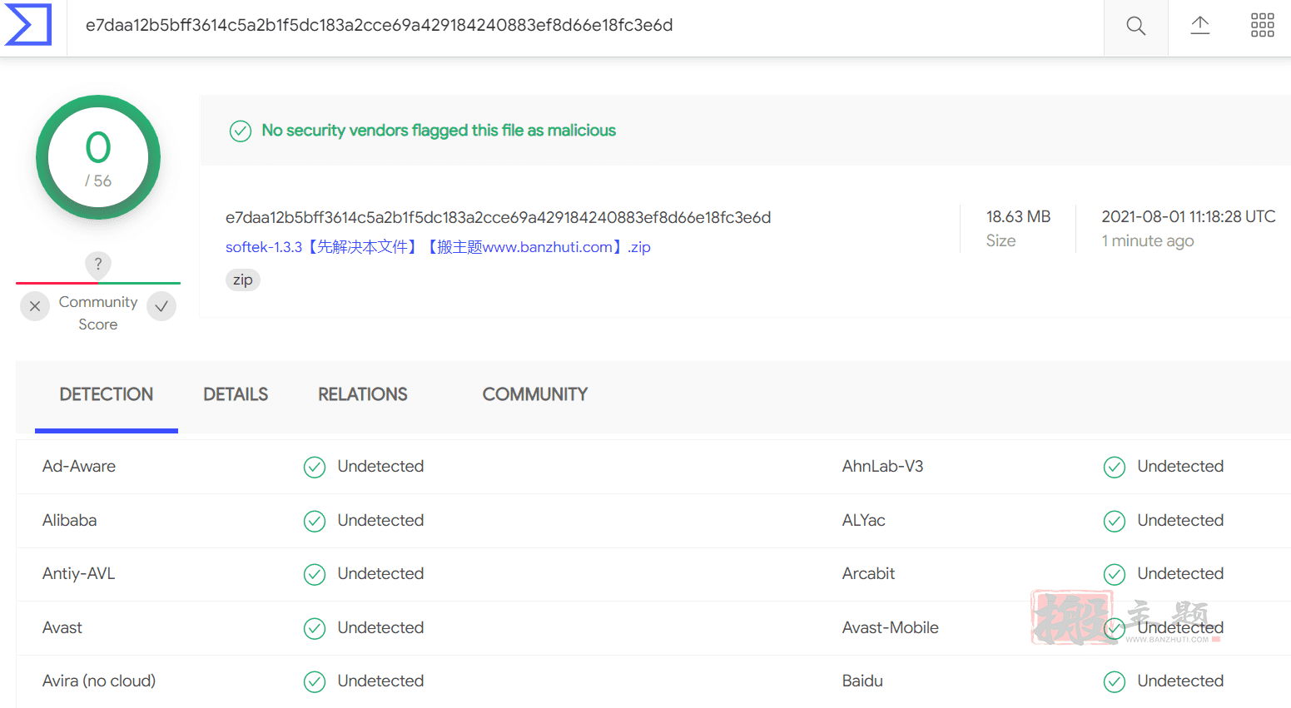Click Ad-Aware's undetected check icon

pos(315,468)
